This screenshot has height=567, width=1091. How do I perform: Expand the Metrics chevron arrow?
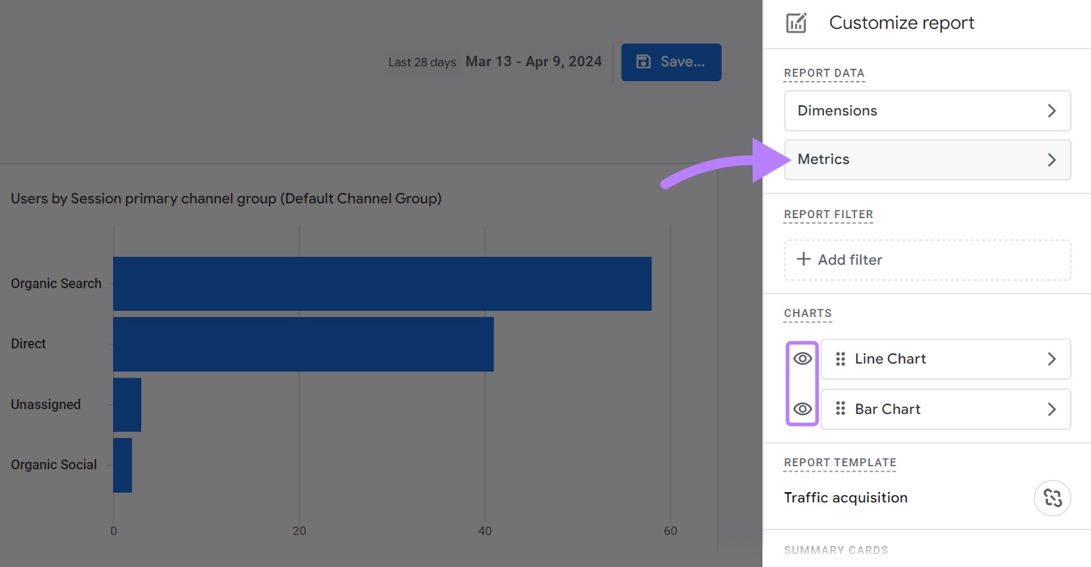[x=1051, y=160]
